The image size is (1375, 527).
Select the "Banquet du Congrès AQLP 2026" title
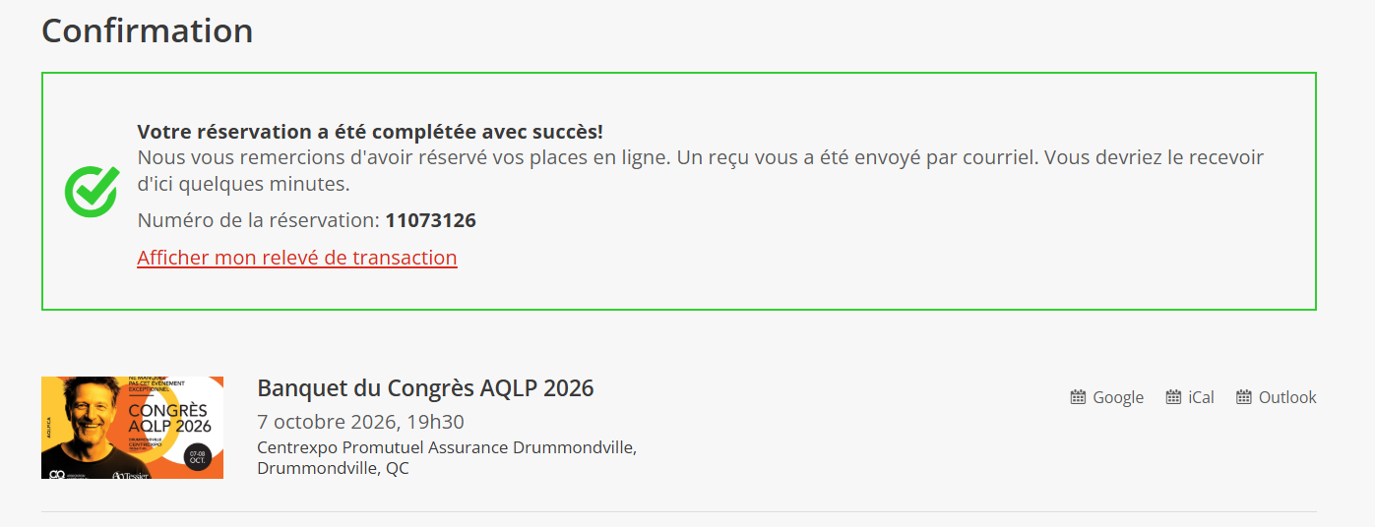(x=425, y=387)
